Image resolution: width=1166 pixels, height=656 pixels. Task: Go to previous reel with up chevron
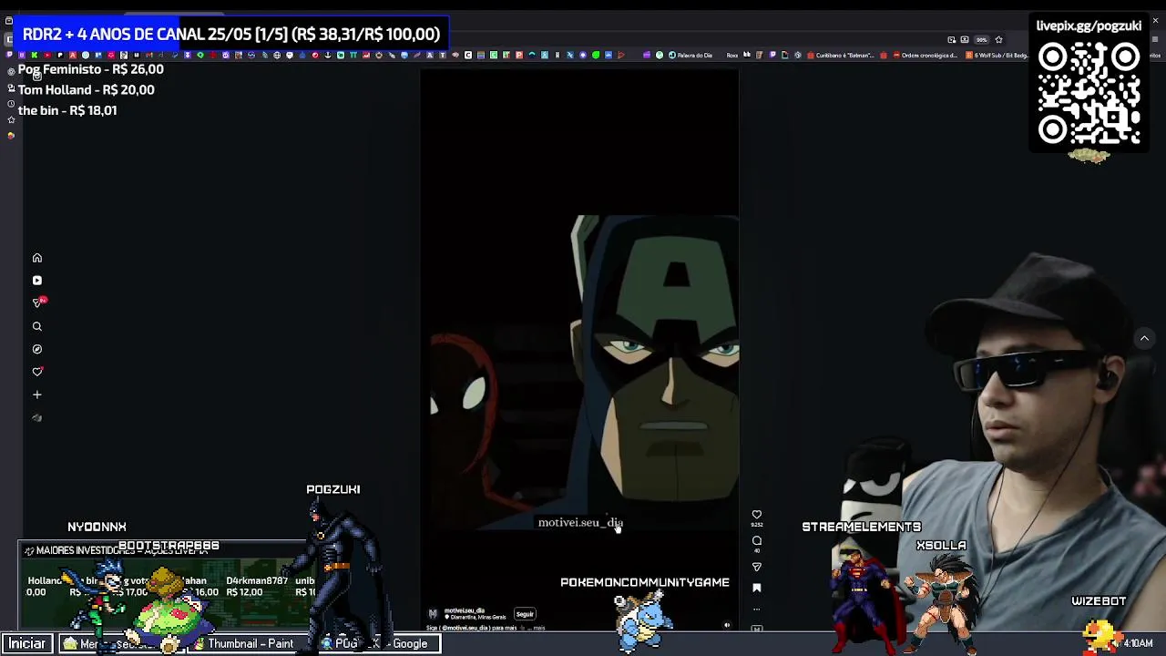(x=1144, y=338)
